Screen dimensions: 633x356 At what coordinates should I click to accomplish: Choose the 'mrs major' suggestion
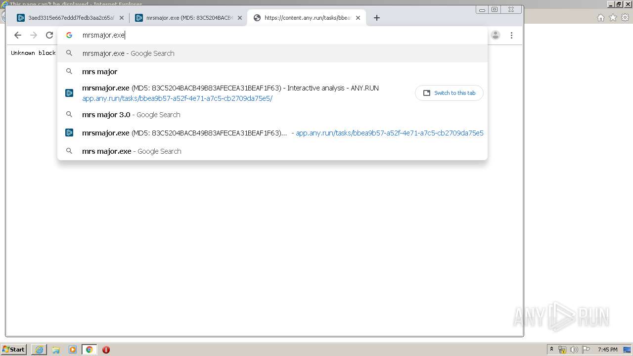[272, 72]
